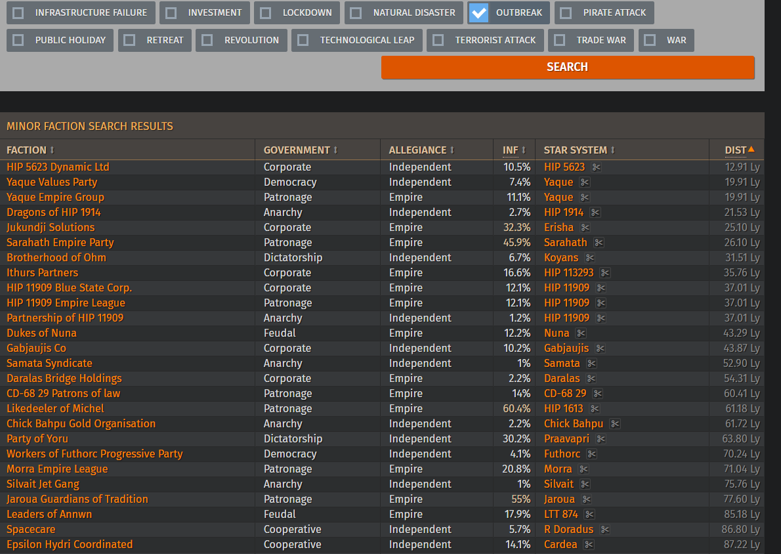This screenshot has height=554, width=781.
Task: Copy icon beside Chick Bahpu system
Action: point(615,424)
